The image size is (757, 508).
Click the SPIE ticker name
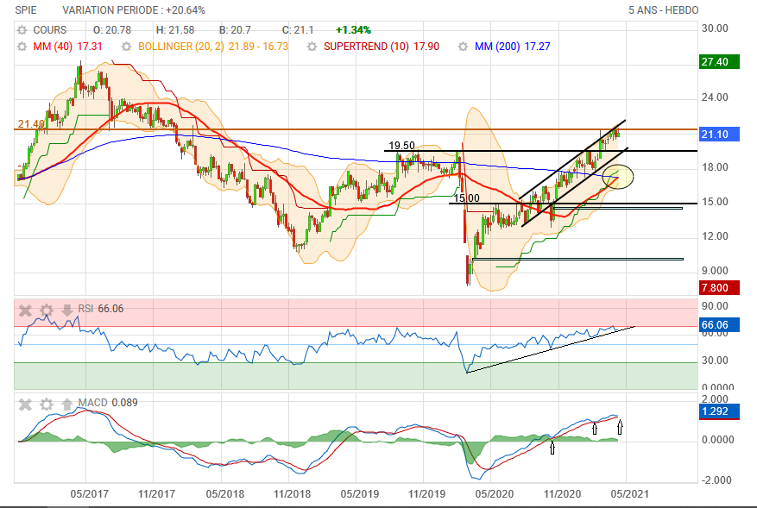pos(26,10)
